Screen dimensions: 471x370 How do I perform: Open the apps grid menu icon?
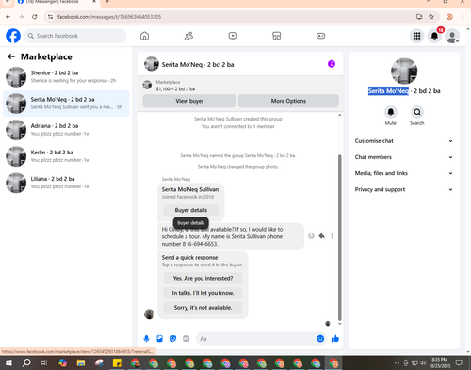pos(416,36)
